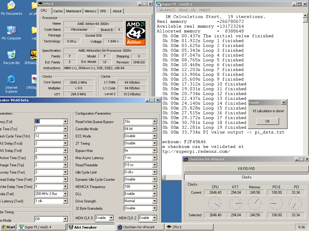Viewport: 309px width, 231px height.
Task: Click the Memory clock dial gauge
Action: point(255,204)
